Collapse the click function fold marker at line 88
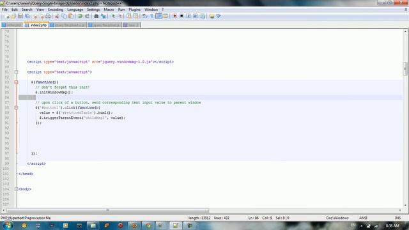Viewport: 409px width, 230px height. pyautogui.click(x=16, y=107)
